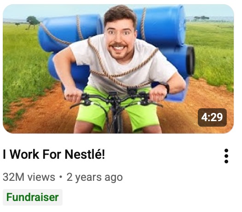242x212 pixels.
Task: Open the three-dot video options menu
Action: coord(226,156)
